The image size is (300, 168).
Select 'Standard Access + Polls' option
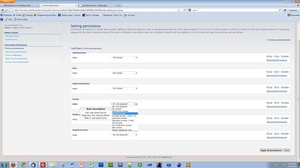coord(125,120)
